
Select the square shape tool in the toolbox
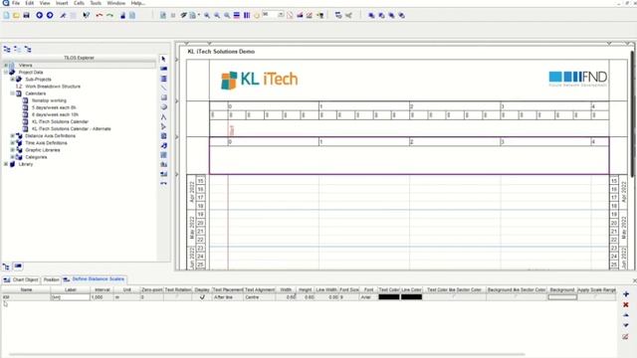point(163,97)
